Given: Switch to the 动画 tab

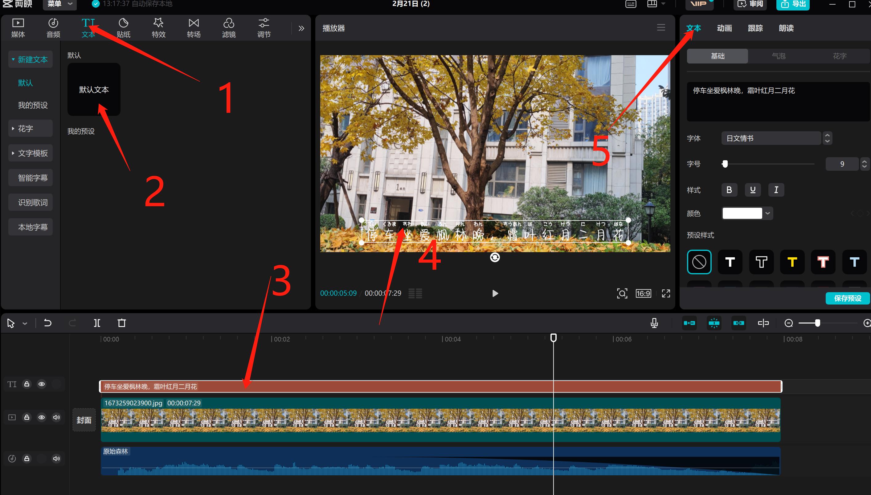Looking at the screenshot, I should (724, 28).
